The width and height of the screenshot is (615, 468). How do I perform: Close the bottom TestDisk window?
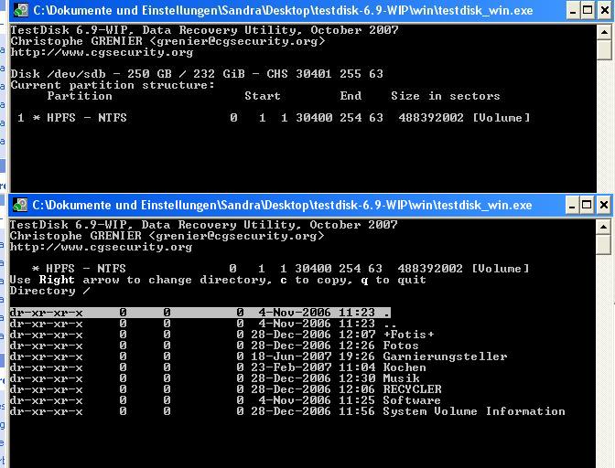604,206
